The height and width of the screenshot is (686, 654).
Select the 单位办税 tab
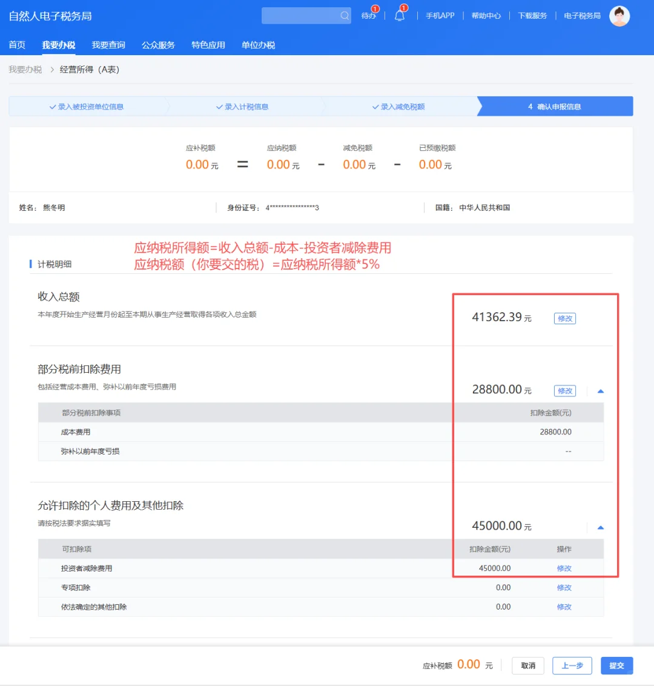click(x=258, y=44)
